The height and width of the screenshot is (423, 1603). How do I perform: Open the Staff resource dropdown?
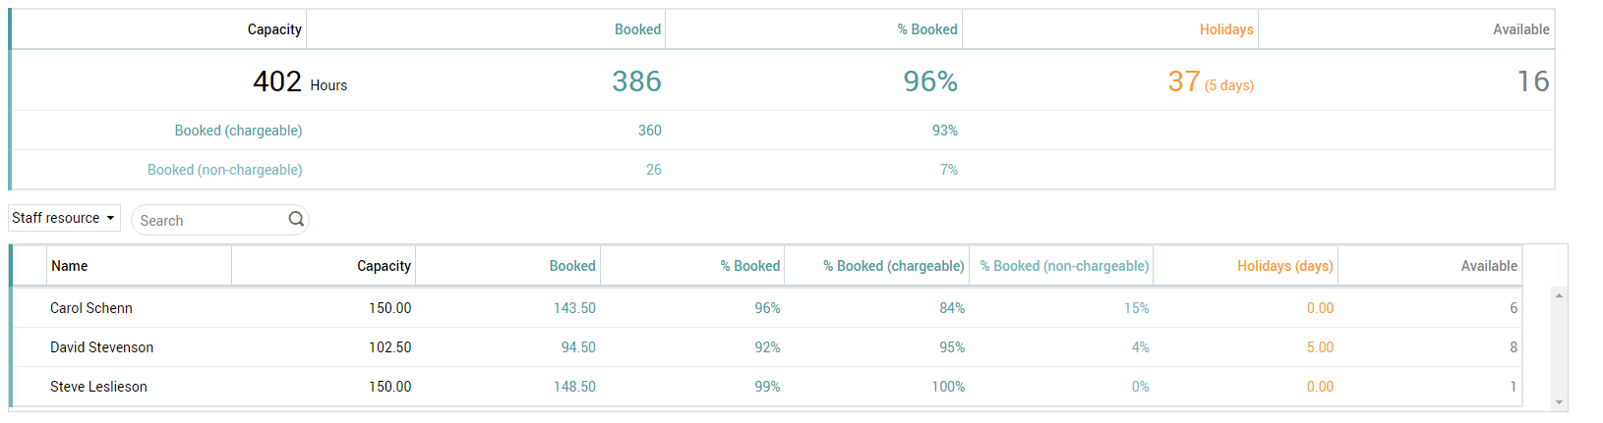coord(64,218)
